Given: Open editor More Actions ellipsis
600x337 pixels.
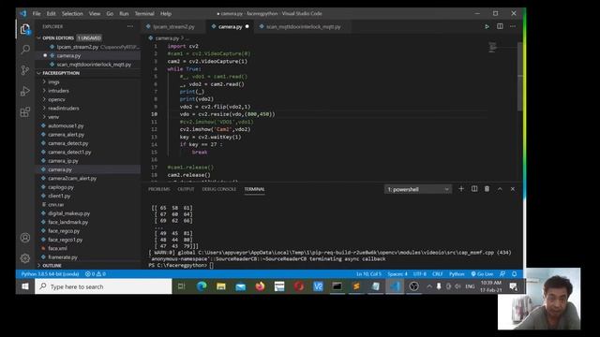Looking at the screenshot, I should coord(513,26).
